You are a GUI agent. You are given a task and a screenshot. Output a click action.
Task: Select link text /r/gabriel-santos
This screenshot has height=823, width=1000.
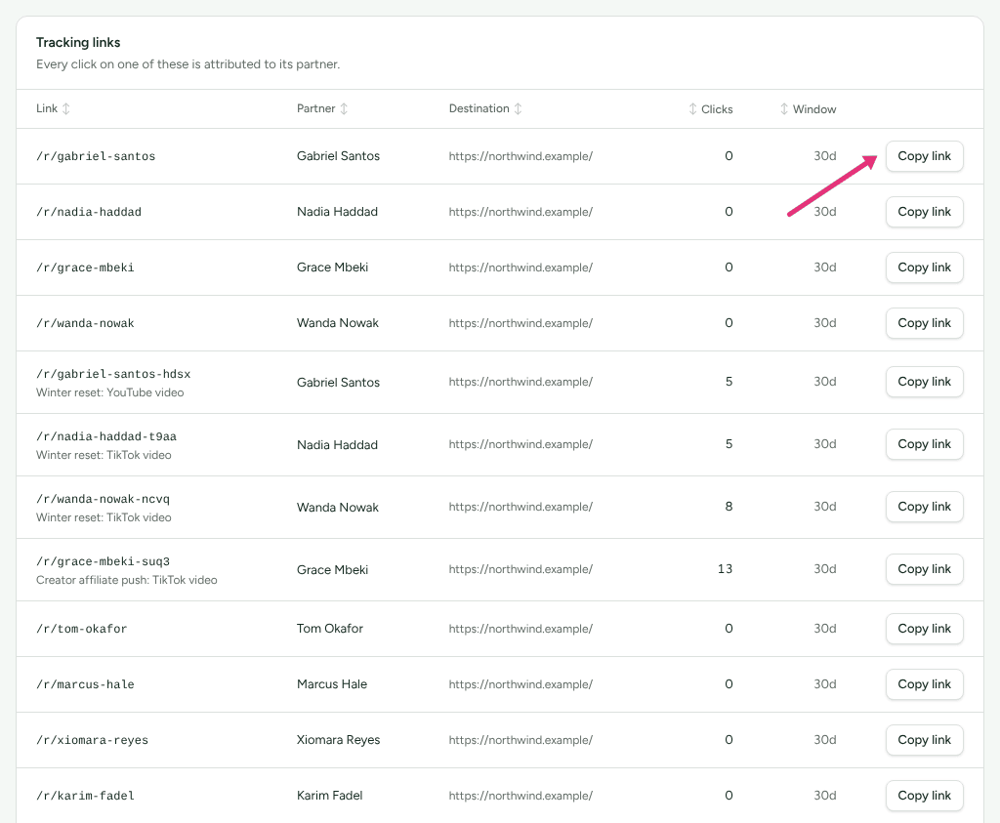(x=96, y=156)
